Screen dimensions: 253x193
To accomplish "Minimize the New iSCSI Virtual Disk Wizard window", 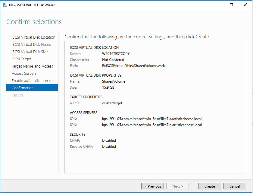I will [x=217, y=5].
